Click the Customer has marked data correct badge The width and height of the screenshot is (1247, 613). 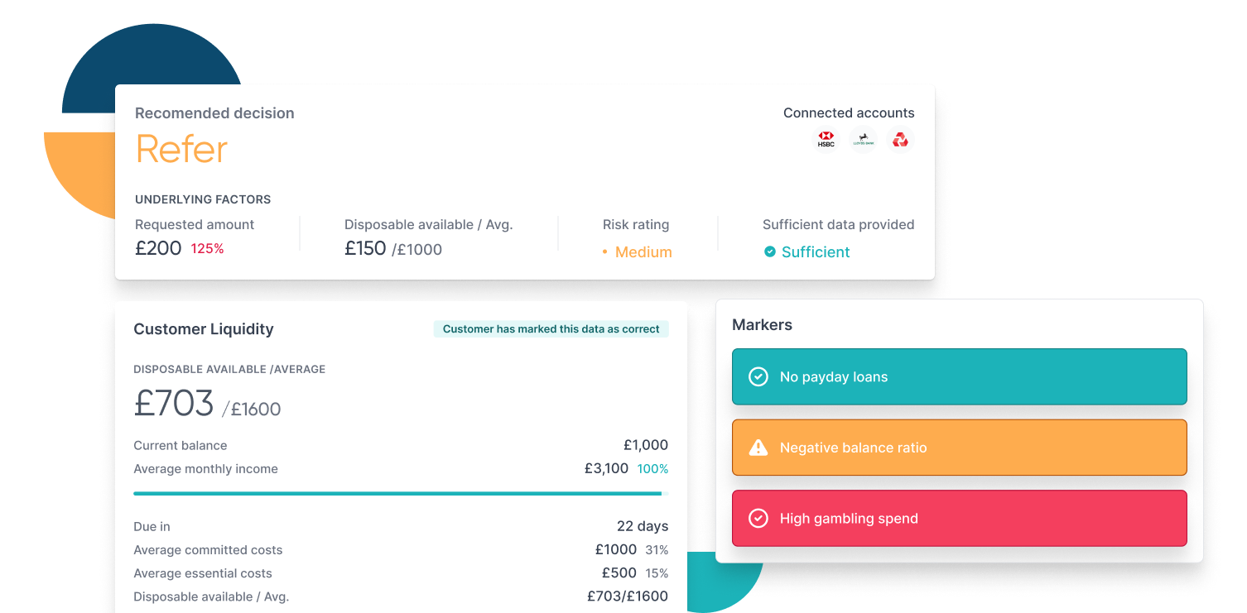pyautogui.click(x=551, y=329)
